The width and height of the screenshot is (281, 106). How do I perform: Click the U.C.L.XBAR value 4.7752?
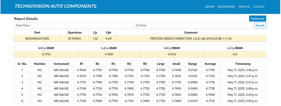click(46, 54)
